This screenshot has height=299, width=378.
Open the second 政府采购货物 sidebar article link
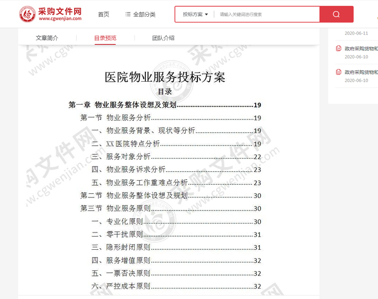(361, 72)
